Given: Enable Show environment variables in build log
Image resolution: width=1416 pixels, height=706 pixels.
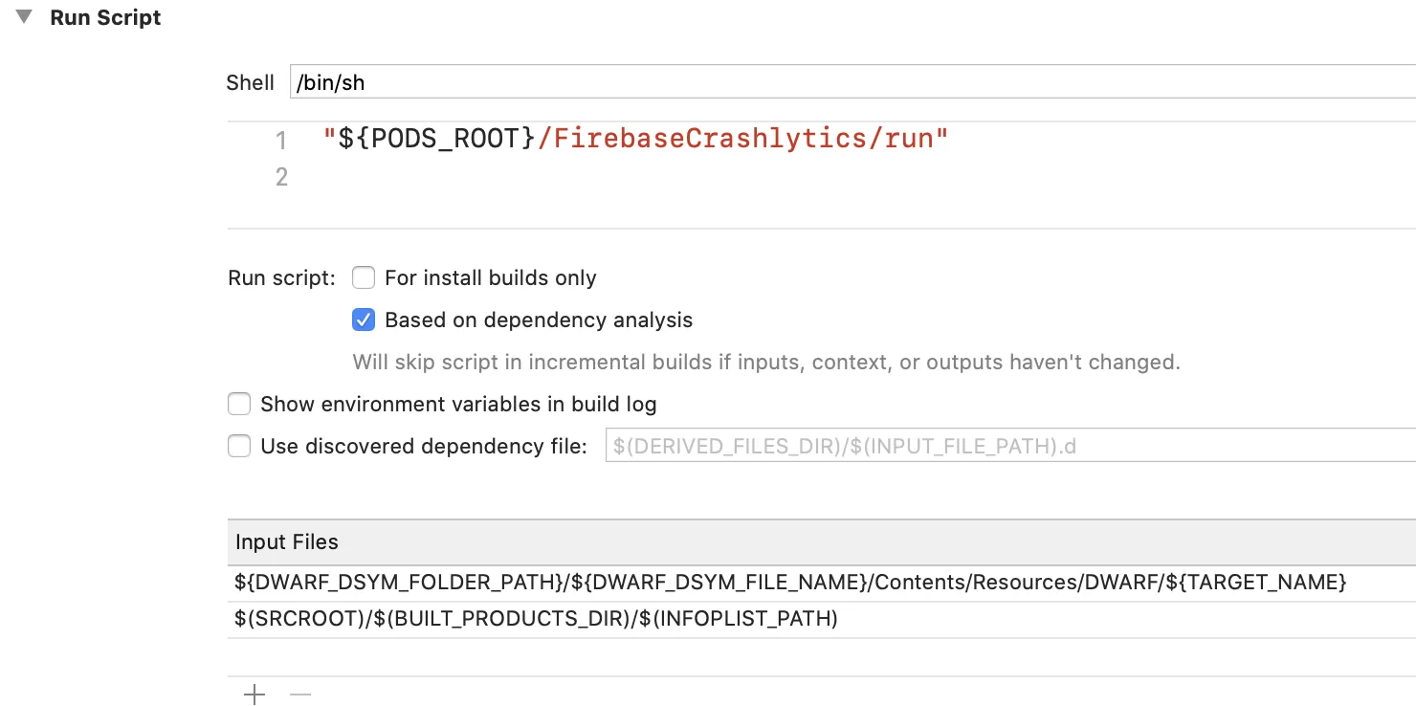Looking at the screenshot, I should coord(239,404).
